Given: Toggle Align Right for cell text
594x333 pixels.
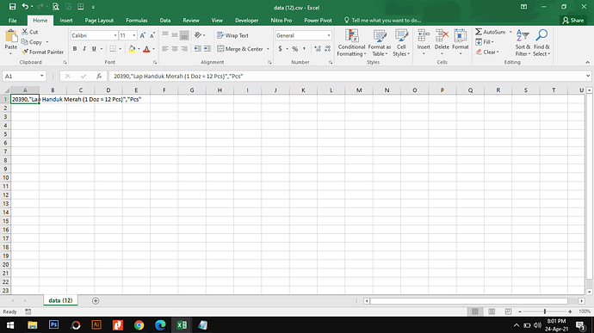Looking at the screenshot, I should (x=184, y=49).
